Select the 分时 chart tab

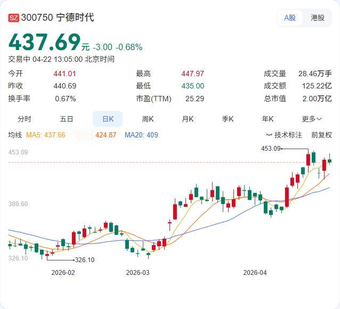25,119
